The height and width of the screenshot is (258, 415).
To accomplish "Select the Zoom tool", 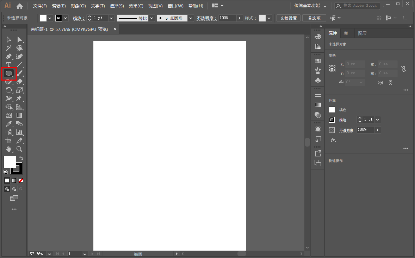I will 19,149.
